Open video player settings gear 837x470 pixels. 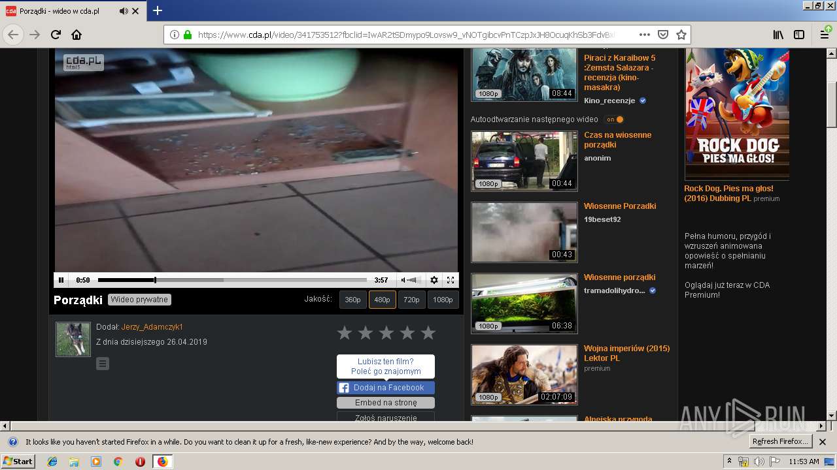click(x=434, y=280)
